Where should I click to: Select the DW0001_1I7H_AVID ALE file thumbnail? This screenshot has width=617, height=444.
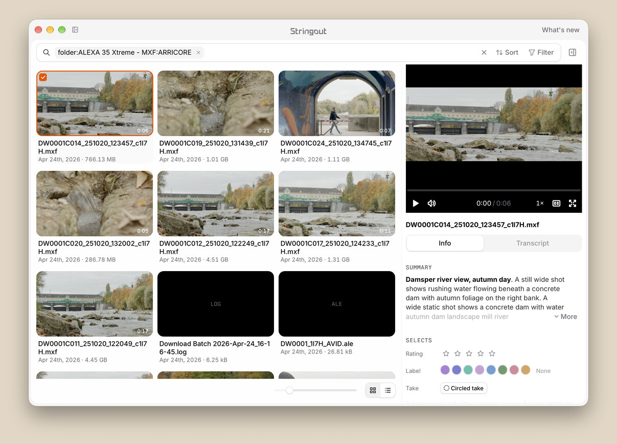coord(337,304)
